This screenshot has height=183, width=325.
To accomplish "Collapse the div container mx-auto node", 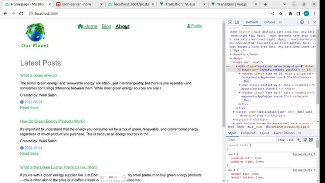I will (x=237, y=66).
